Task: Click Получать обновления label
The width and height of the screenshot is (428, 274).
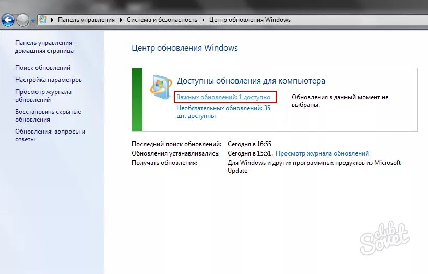Action: pyautogui.click(x=164, y=163)
